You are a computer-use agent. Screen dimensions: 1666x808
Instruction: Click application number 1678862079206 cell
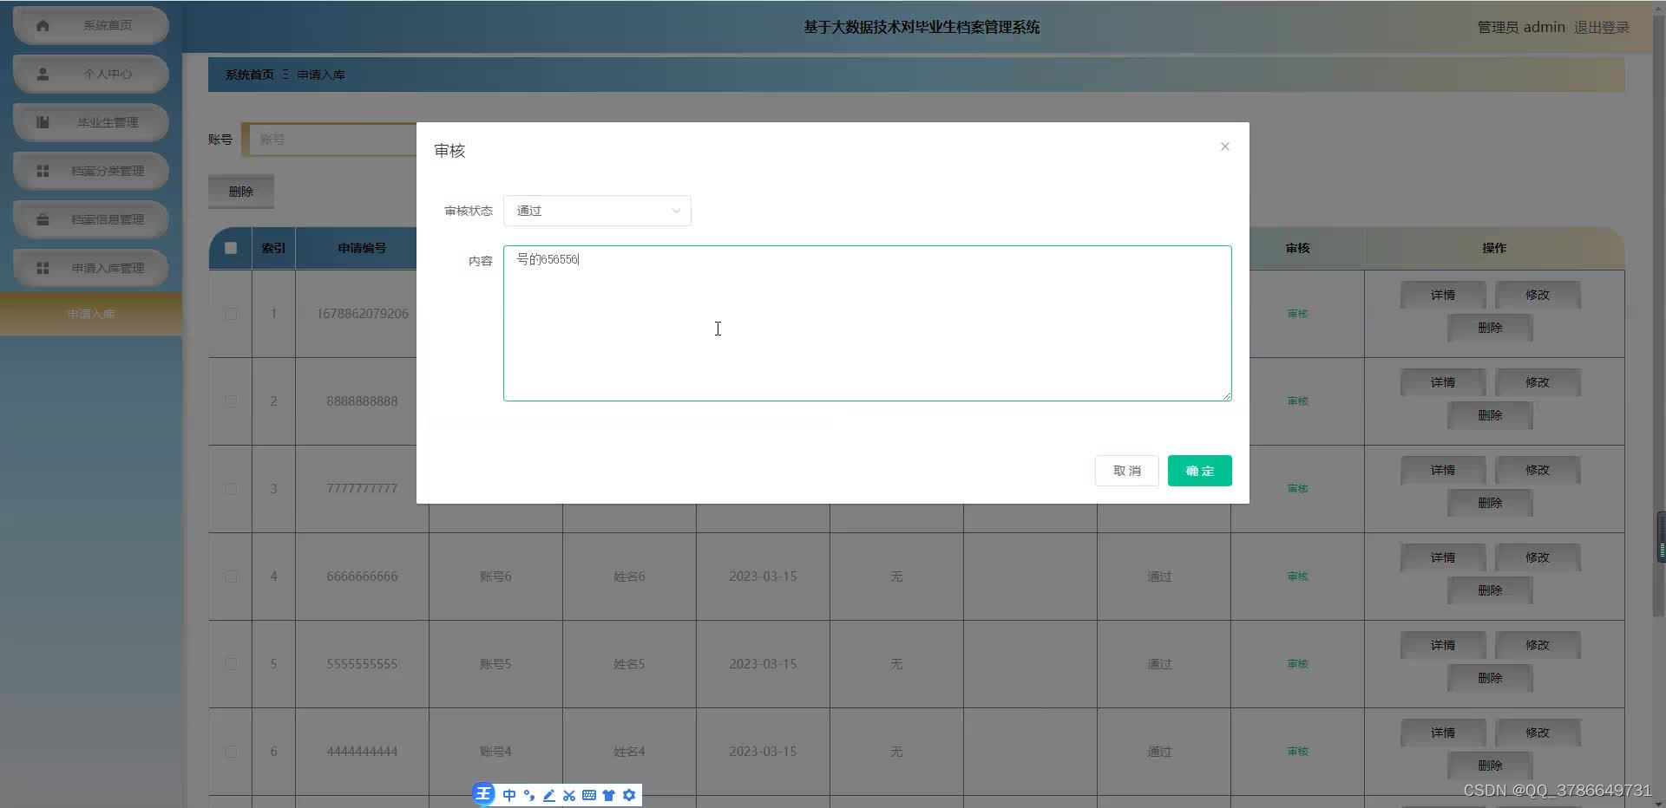(362, 314)
